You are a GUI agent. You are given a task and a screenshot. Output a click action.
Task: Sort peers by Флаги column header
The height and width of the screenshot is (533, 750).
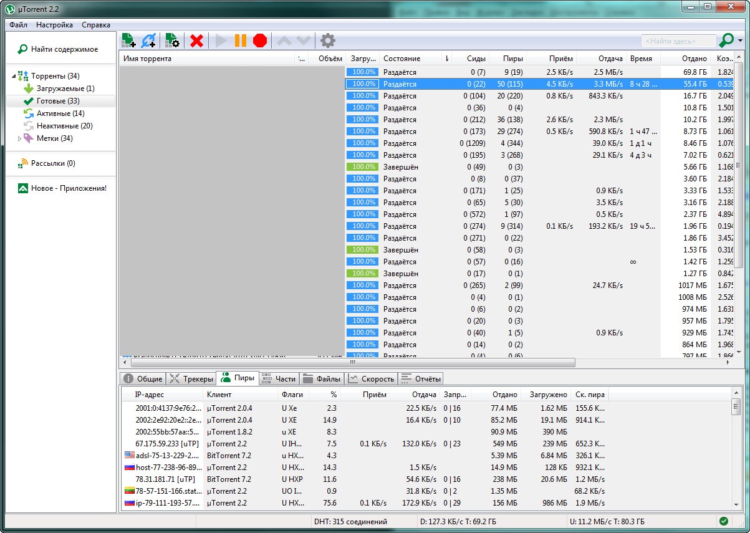pyautogui.click(x=294, y=395)
